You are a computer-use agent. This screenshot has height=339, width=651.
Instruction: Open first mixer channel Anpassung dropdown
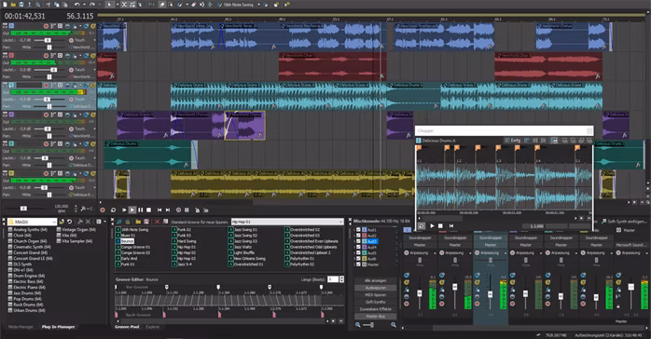click(x=435, y=252)
